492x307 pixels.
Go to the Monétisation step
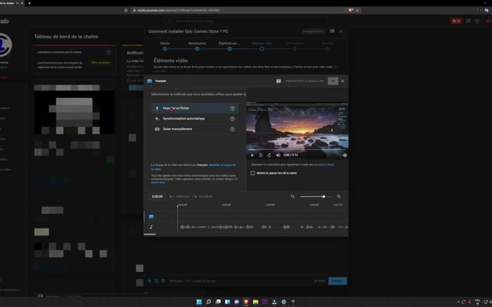click(x=197, y=46)
